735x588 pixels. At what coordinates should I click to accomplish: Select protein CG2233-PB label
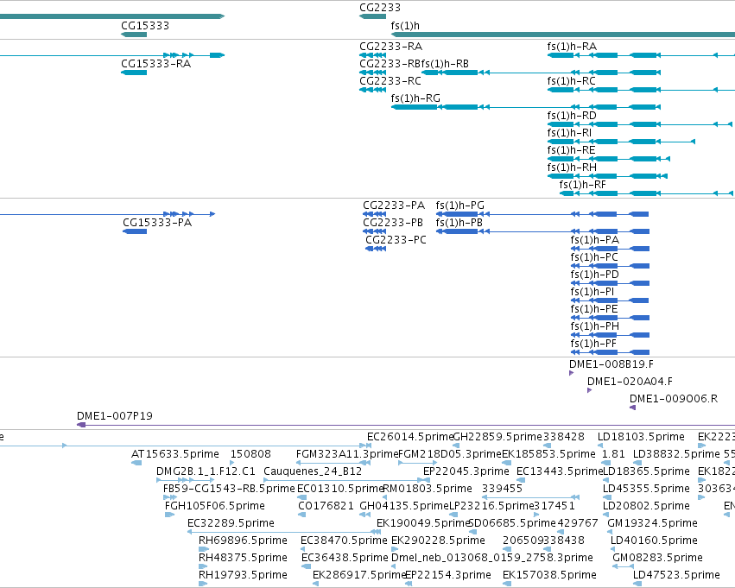393,223
